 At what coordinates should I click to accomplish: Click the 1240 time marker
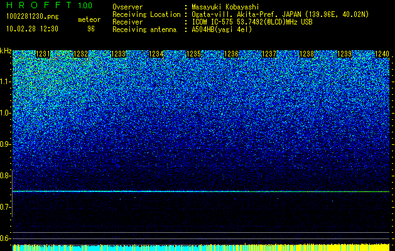382,54
